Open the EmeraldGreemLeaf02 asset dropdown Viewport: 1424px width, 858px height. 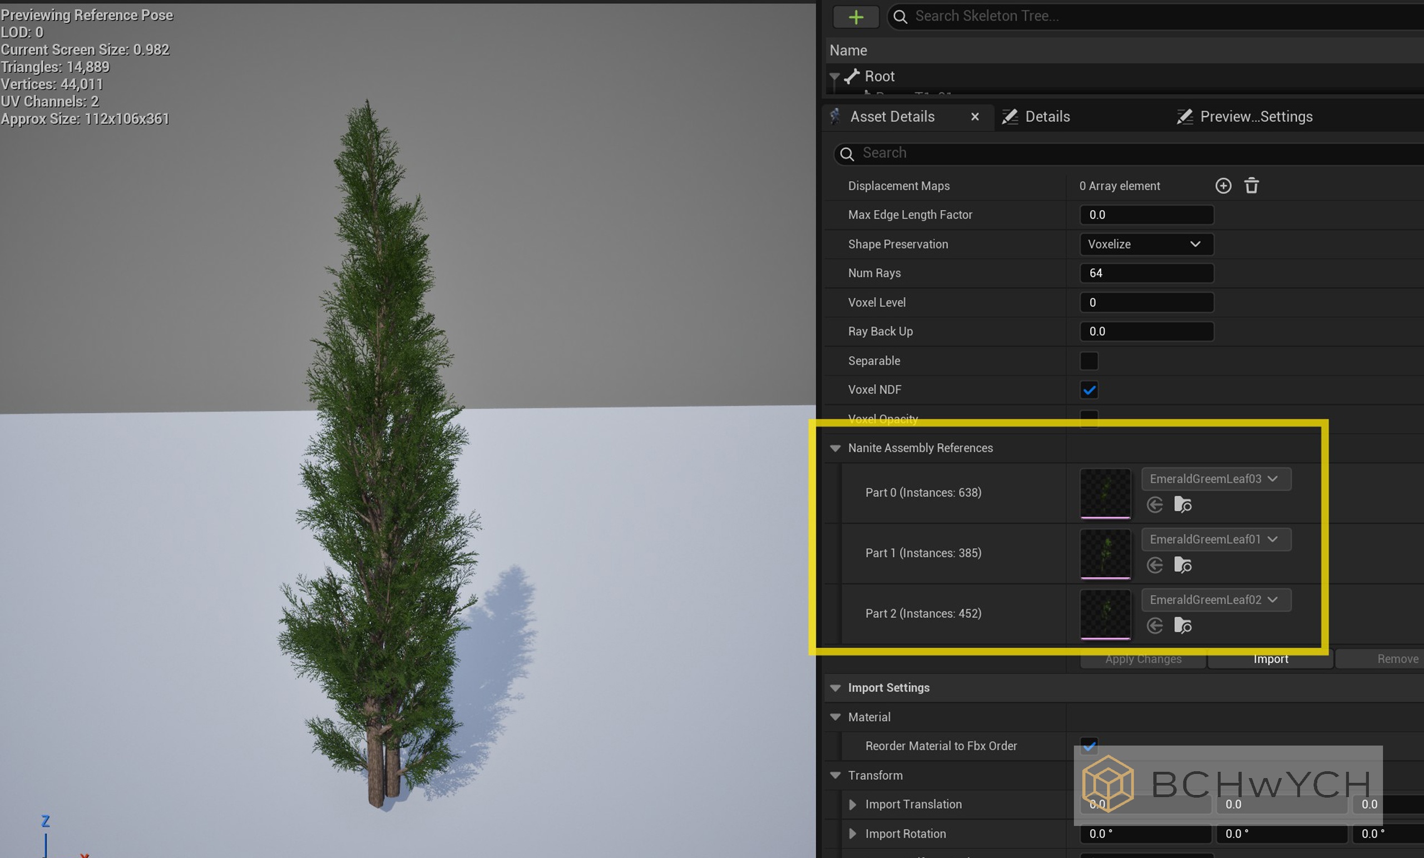1216,601
